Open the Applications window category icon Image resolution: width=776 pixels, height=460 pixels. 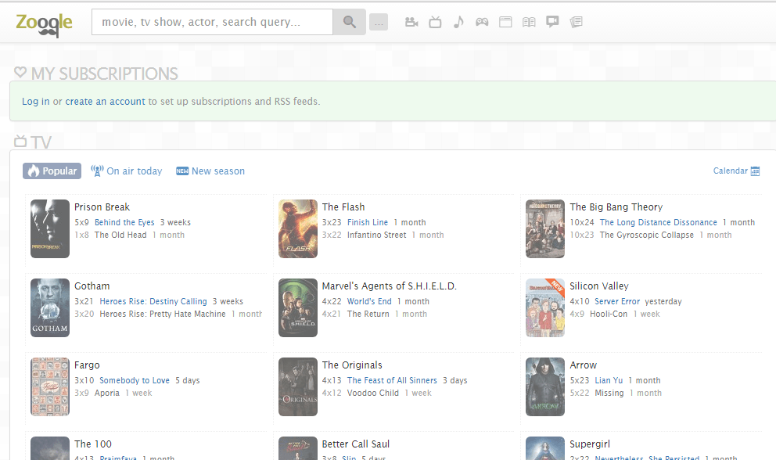[x=505, y=22]
